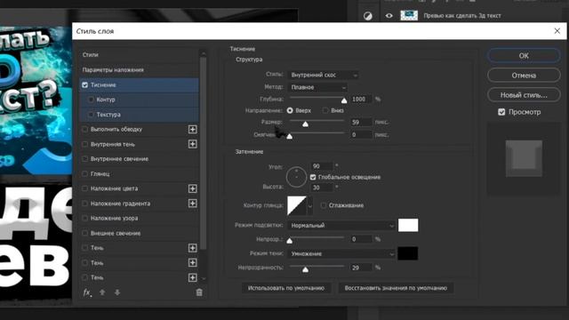569x320 pixels.
Task: Click the Глубина value field 1000
Action: click(x=361, y=99)
